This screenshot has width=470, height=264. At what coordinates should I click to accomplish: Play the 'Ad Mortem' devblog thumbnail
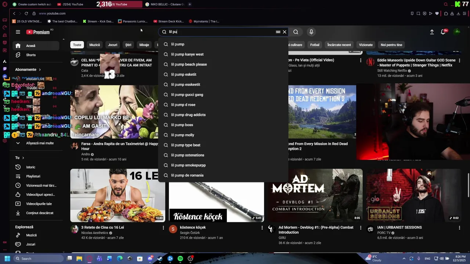(315, 195)
